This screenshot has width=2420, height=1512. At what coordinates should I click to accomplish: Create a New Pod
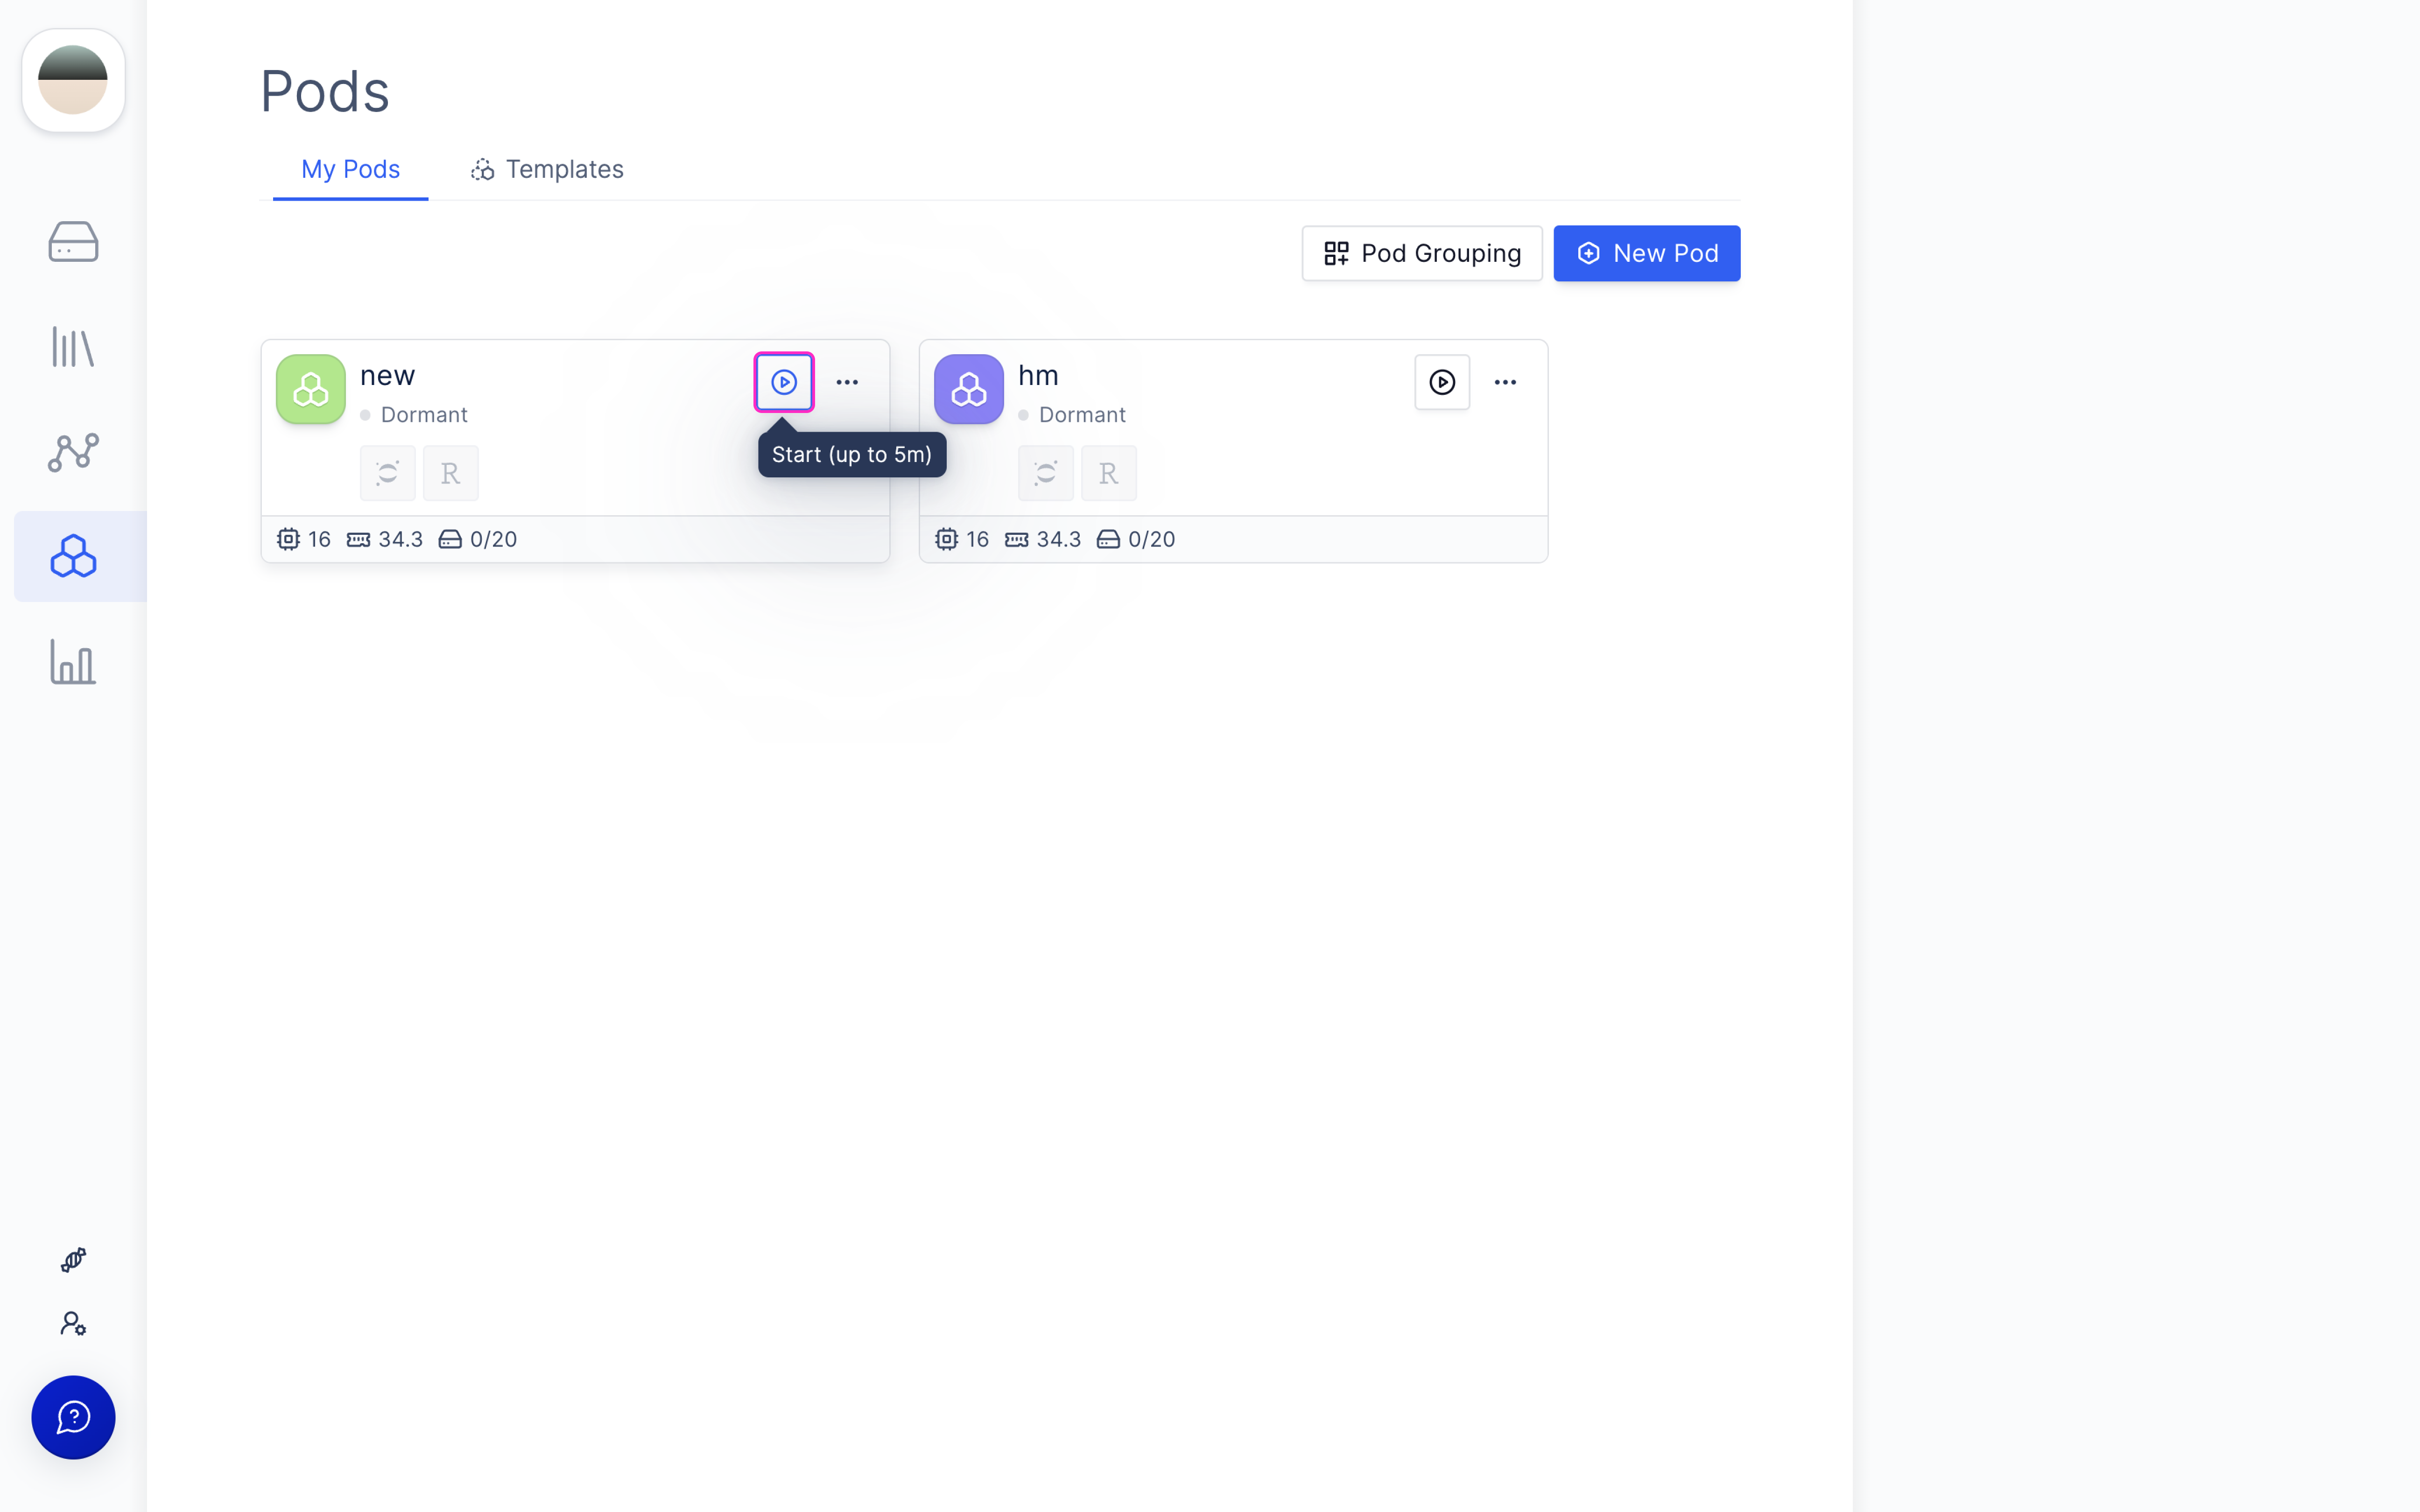click(x=1646, y=253)
